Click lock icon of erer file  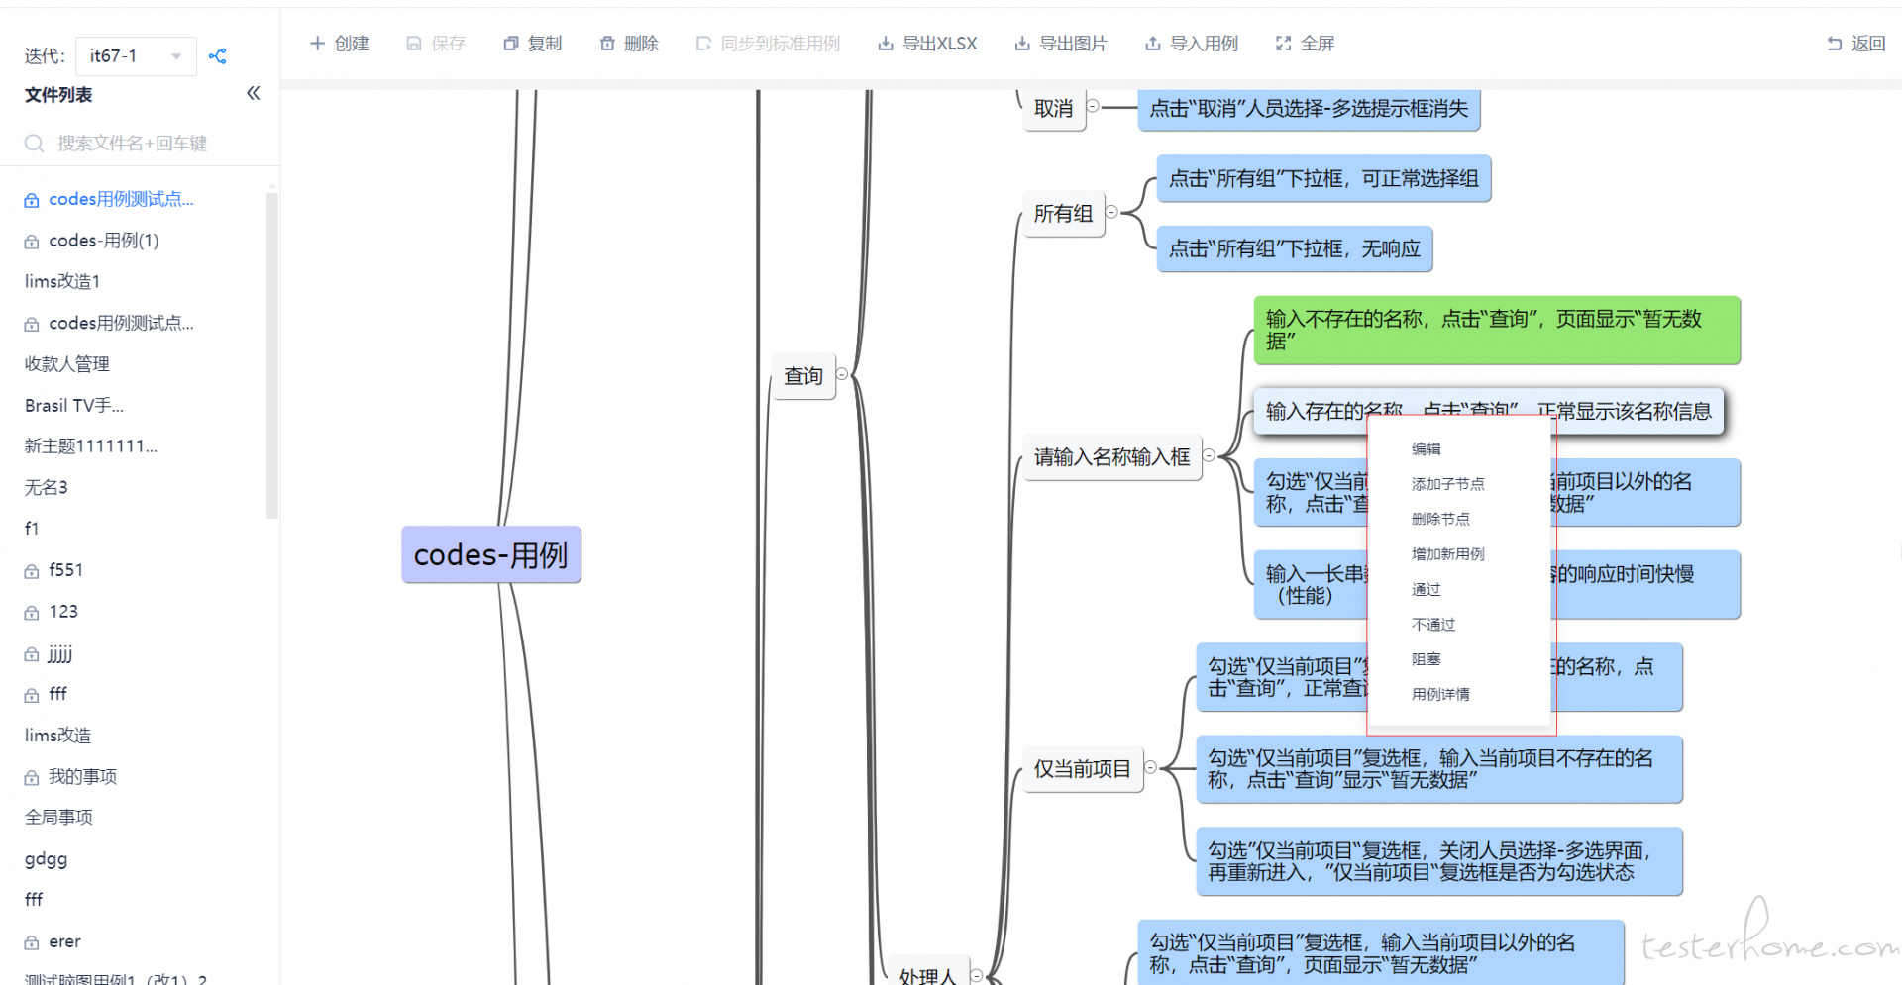(32, 942)
